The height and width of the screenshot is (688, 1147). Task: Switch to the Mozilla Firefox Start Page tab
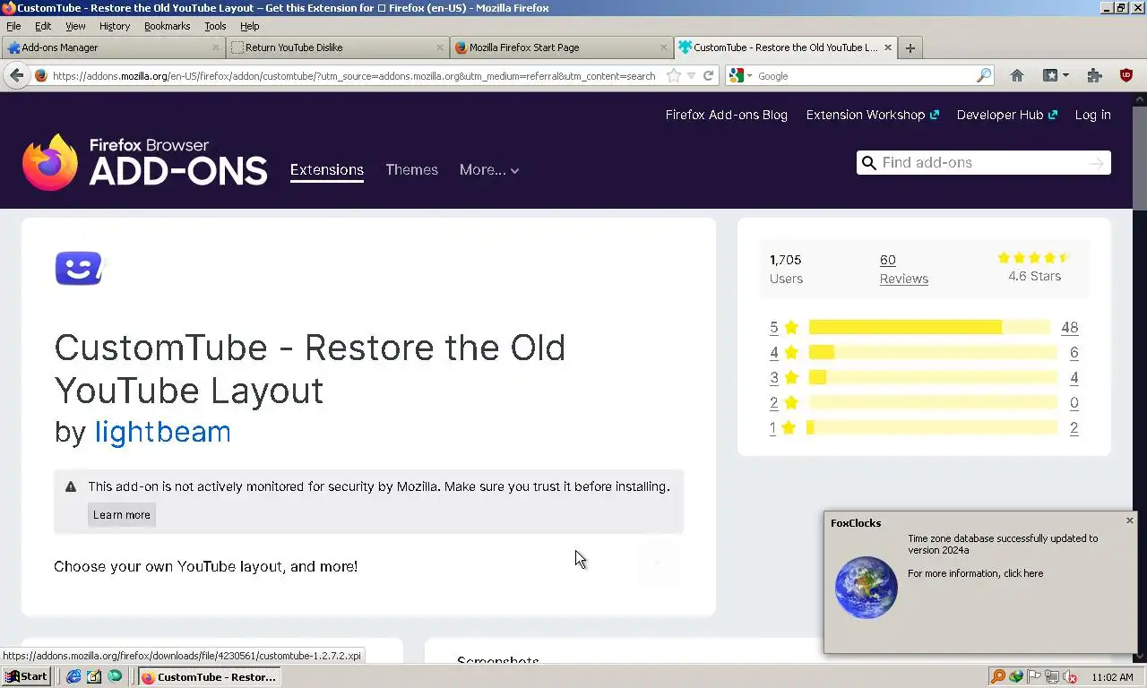pyautogui.click(x=561, y=47)
